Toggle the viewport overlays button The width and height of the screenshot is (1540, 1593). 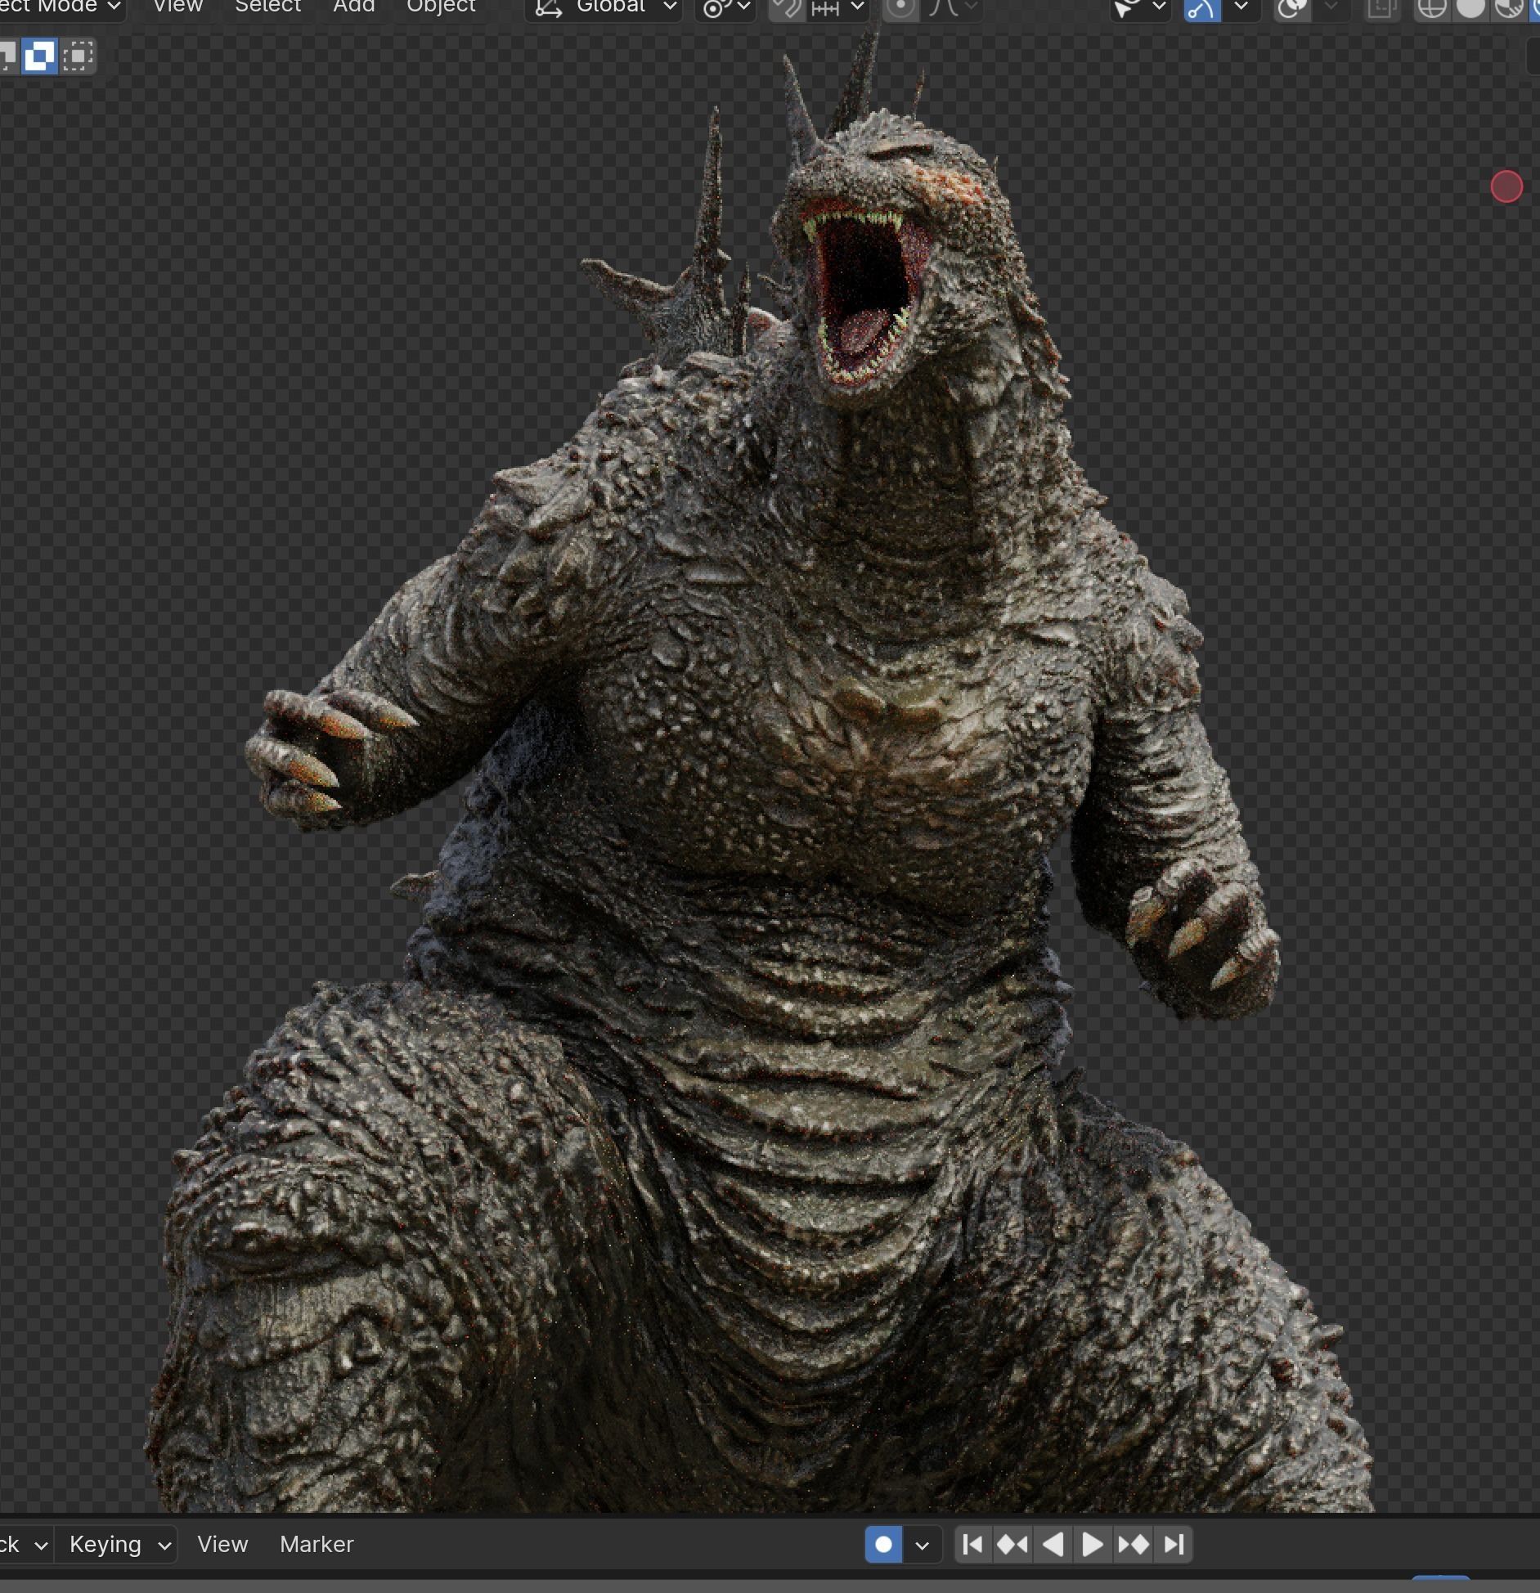[x=1292, y=7]
